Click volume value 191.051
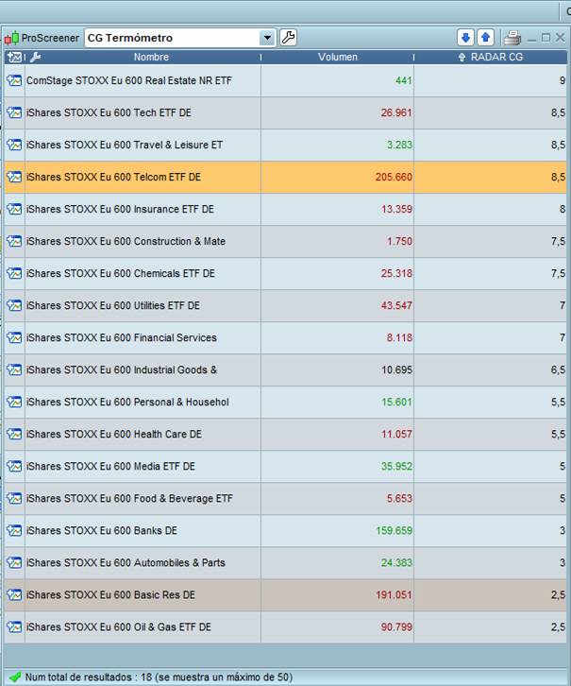 394,595
